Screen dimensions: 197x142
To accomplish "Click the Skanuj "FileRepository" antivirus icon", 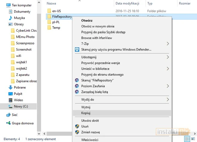I will pos(77,80).
